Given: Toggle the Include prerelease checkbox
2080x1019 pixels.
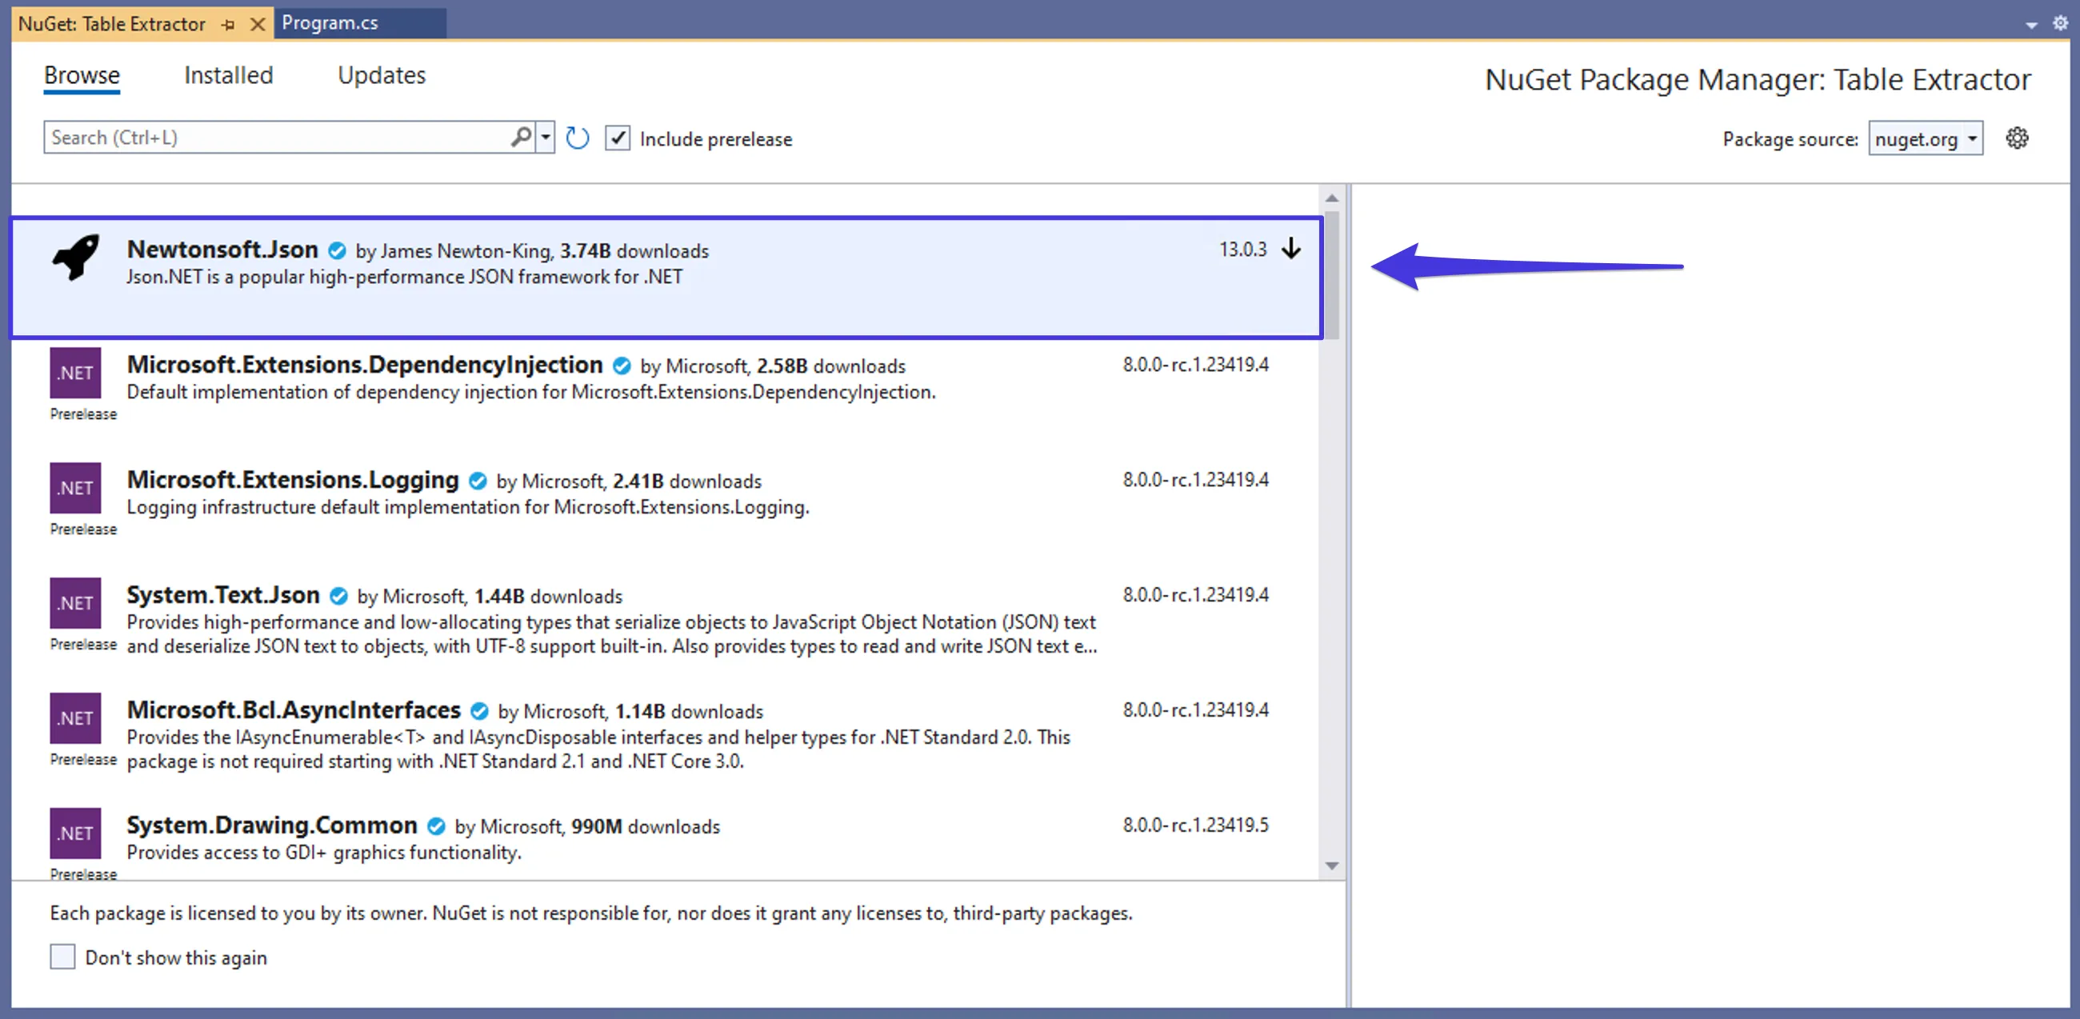Looking at the screenshot, I should click(618, 138).
